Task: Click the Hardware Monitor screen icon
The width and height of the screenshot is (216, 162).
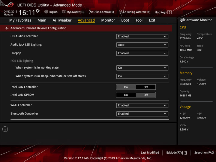Action: click(181, 20)
